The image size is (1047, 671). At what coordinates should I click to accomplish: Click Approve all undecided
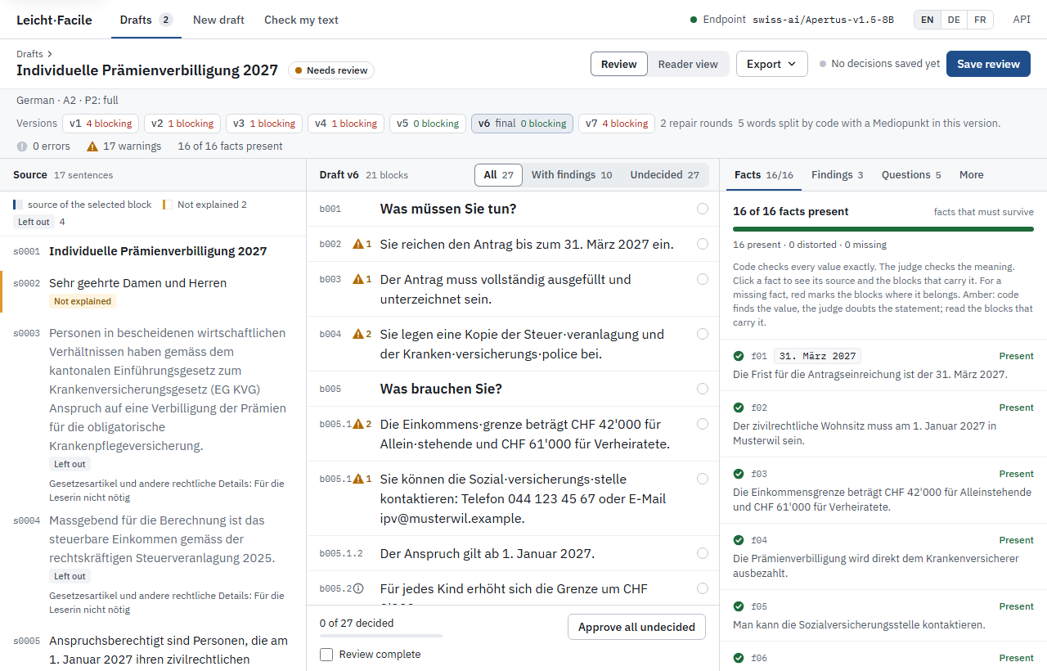(636, 627)
